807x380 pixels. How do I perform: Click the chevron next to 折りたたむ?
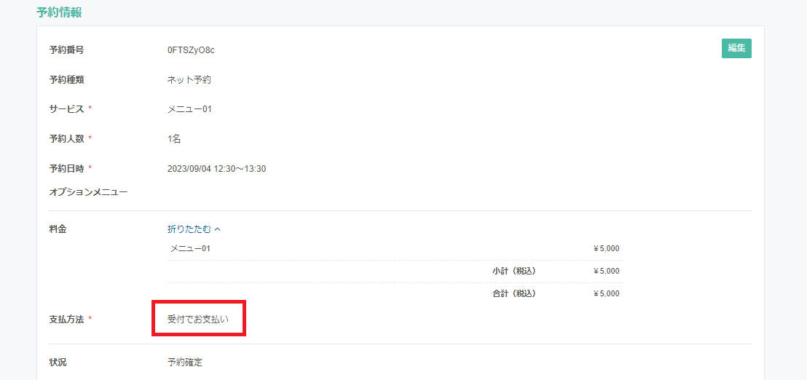[217, 229]
